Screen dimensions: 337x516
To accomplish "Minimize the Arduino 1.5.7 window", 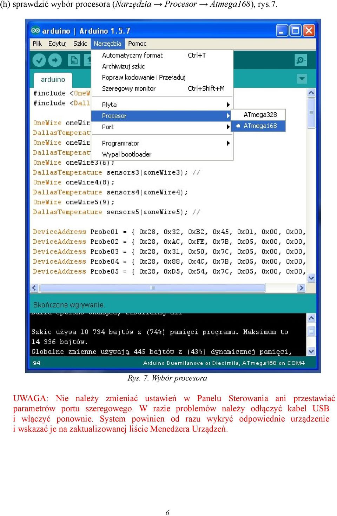I will pos(282,31).
